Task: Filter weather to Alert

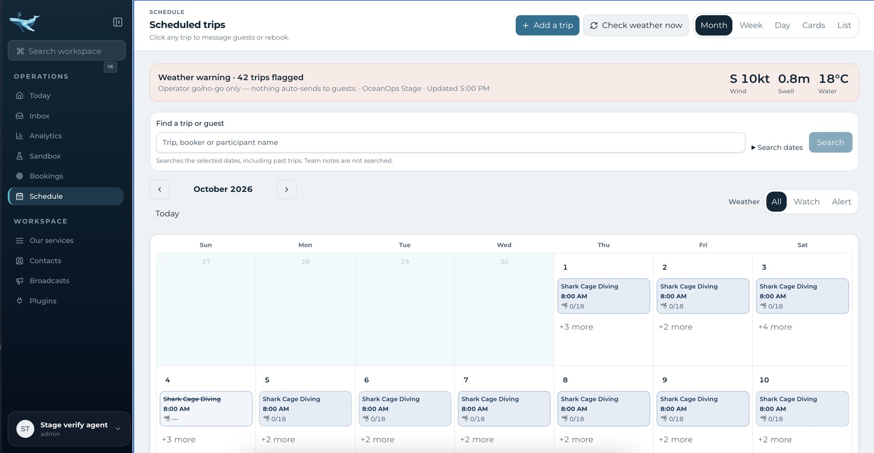Action: (842, 202)
